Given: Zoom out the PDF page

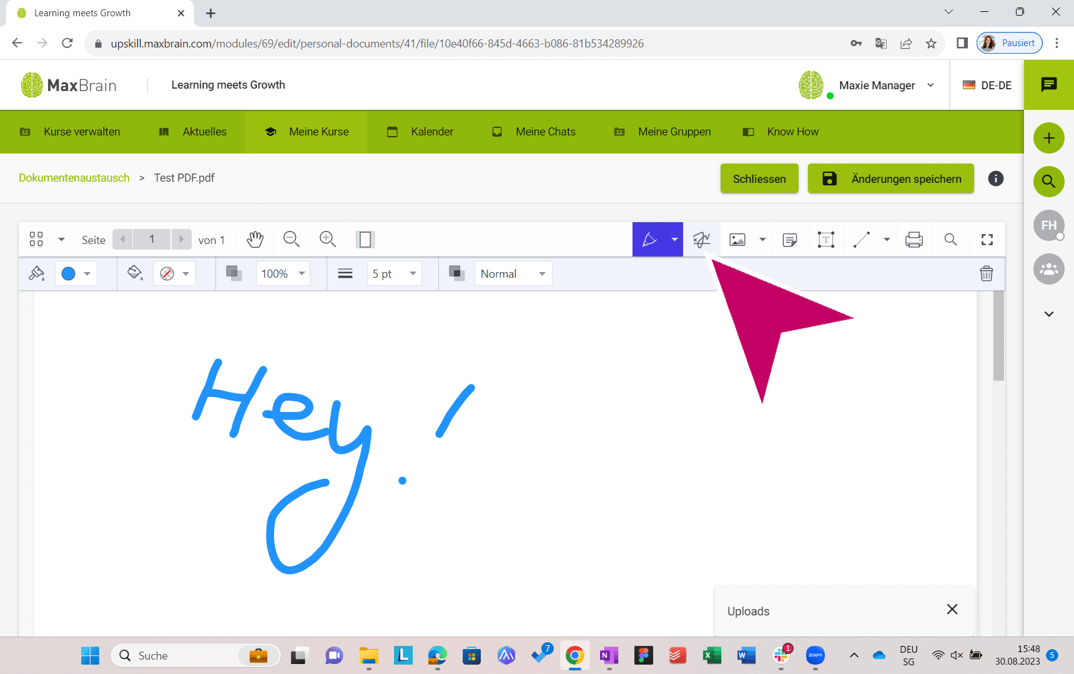Looking at the screenshot, I should pyautogui.click(x=292, y=240).
